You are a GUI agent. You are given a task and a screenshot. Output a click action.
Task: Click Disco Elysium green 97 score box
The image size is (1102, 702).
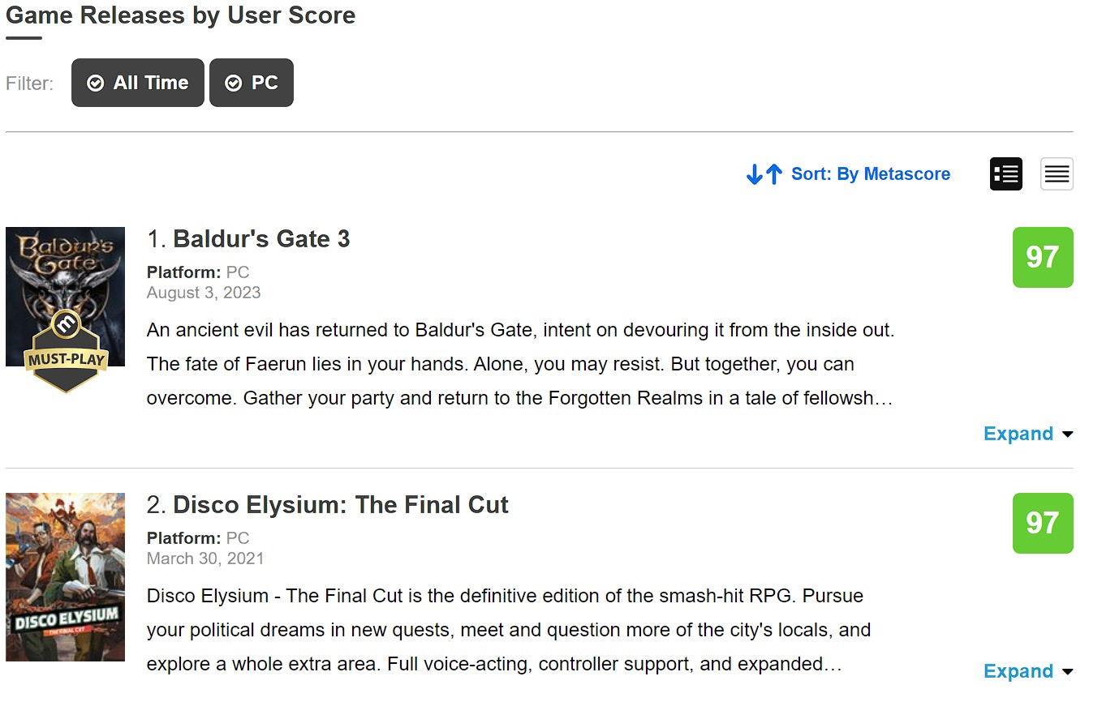1043,523
